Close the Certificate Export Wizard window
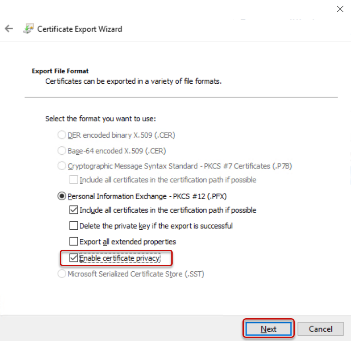 tap(340, 9)
